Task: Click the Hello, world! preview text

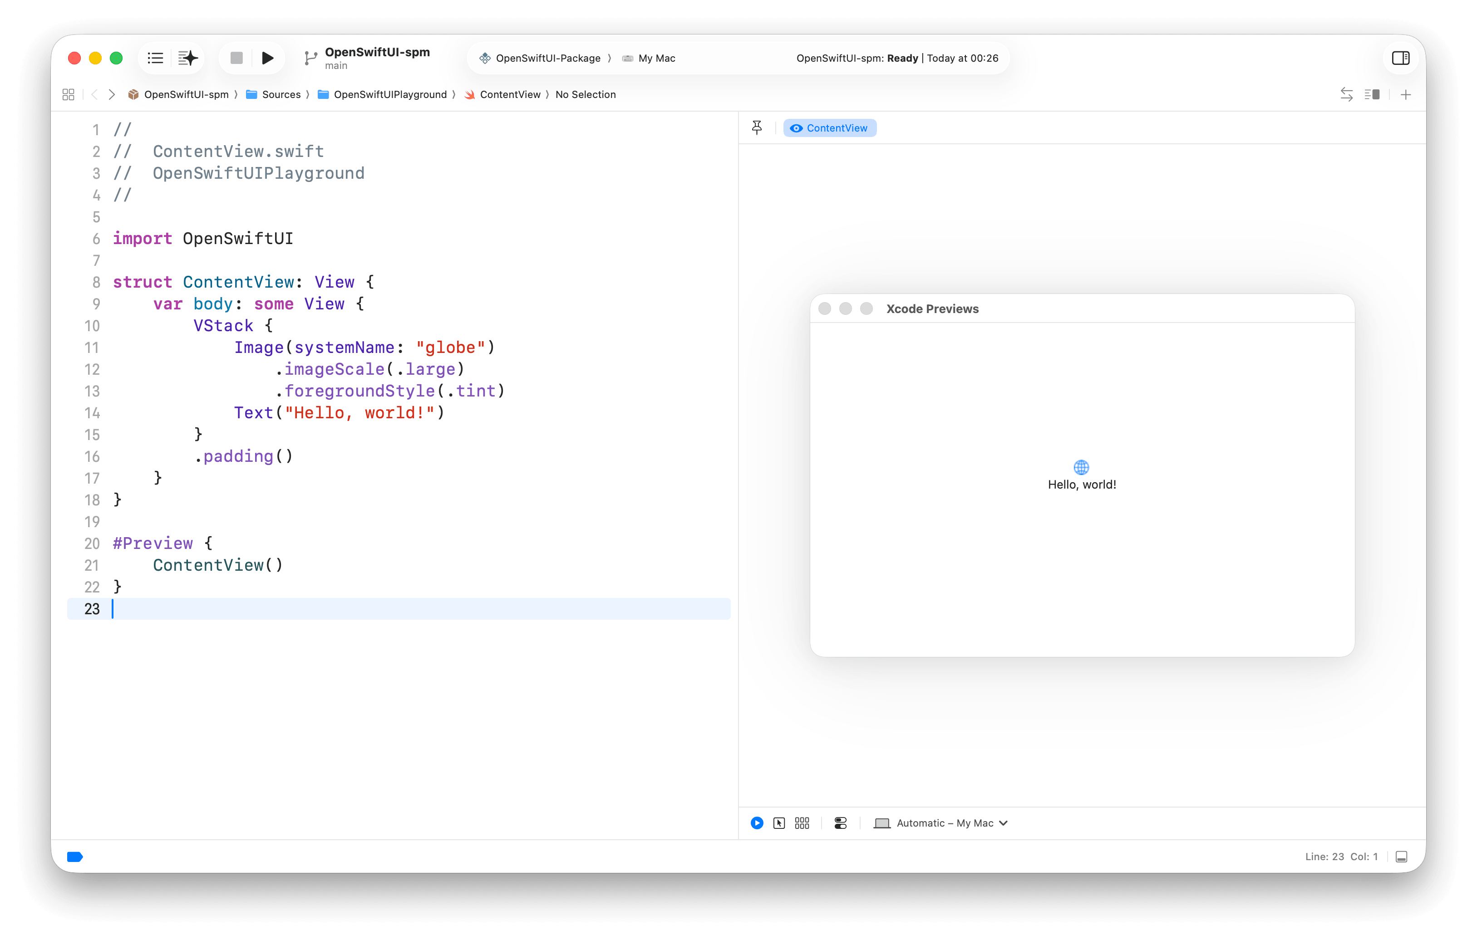Action: click(1082, 485)
